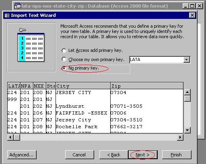The width and height of the screenshot is (206, 164).
Task: Close the database window behind the wizard
Action: 200,6
